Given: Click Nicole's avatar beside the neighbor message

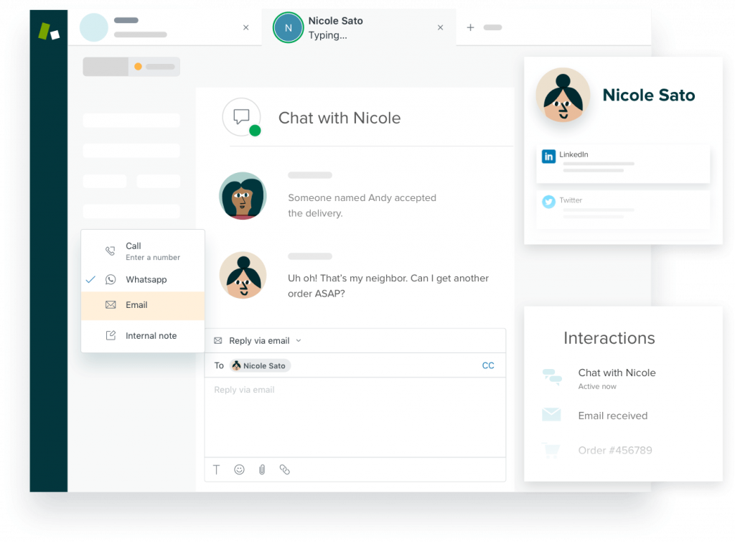Looking at the screenshot, I should point(243,276).
